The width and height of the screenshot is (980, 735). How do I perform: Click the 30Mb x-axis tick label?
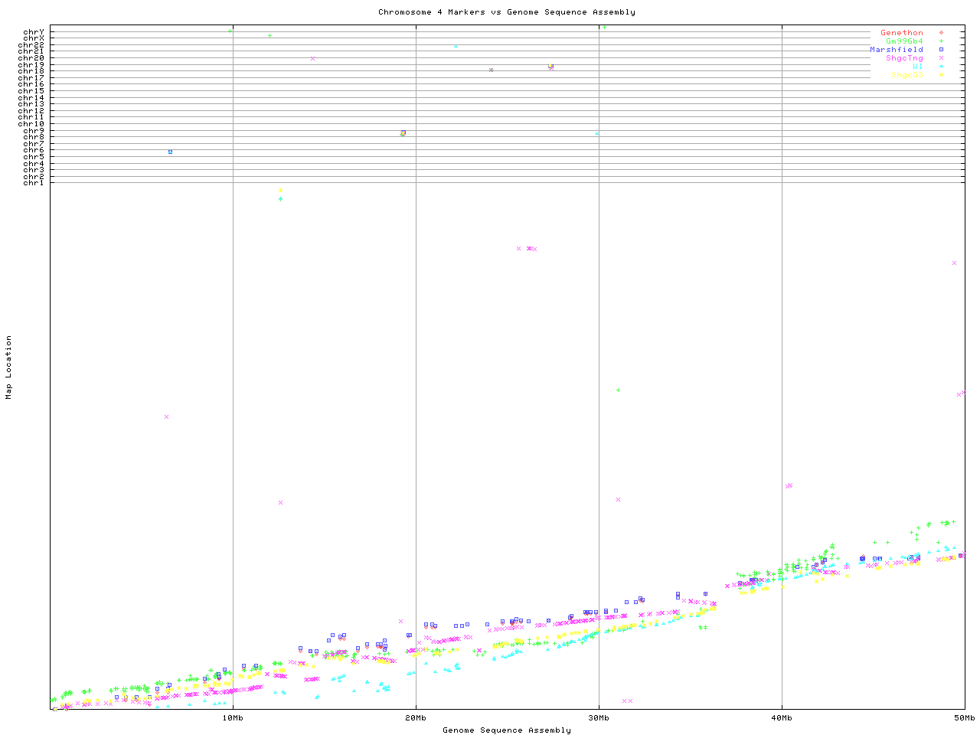(599, 718)
